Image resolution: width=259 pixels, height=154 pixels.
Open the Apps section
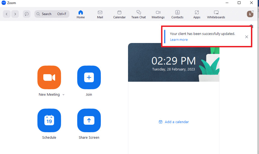[197, 14]
